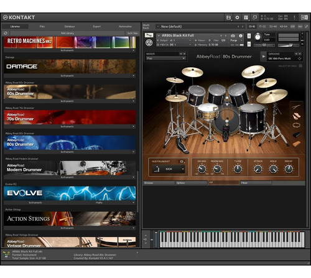Click the snare drum in the kit

208,112
